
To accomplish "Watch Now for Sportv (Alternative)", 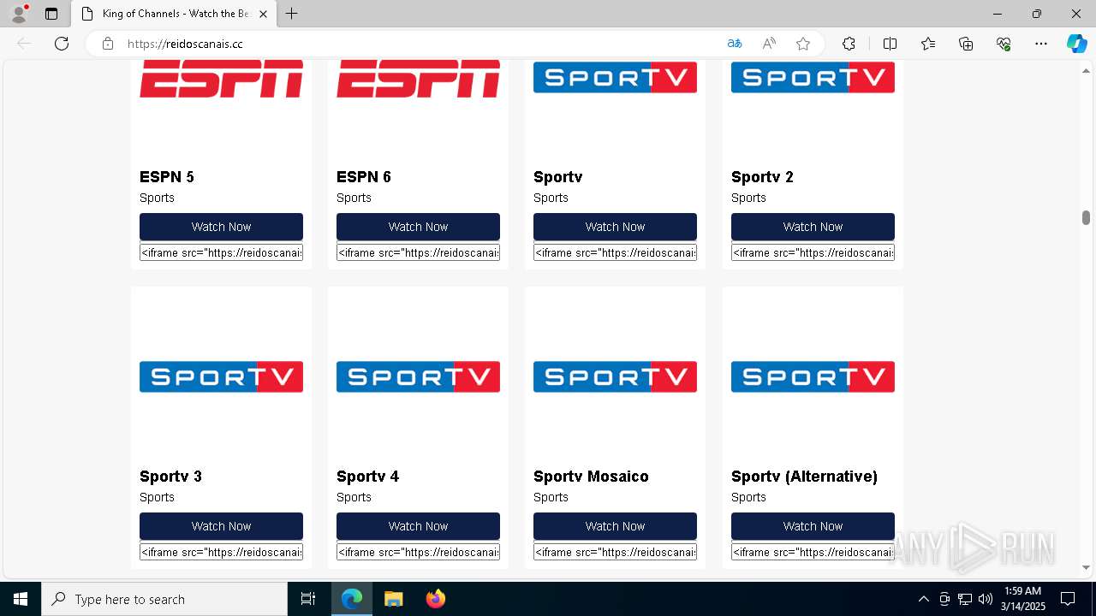I will pos(813,526).
